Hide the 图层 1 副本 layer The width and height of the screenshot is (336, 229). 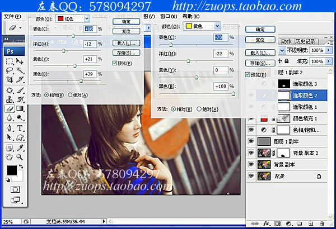(x=251, y=141)
